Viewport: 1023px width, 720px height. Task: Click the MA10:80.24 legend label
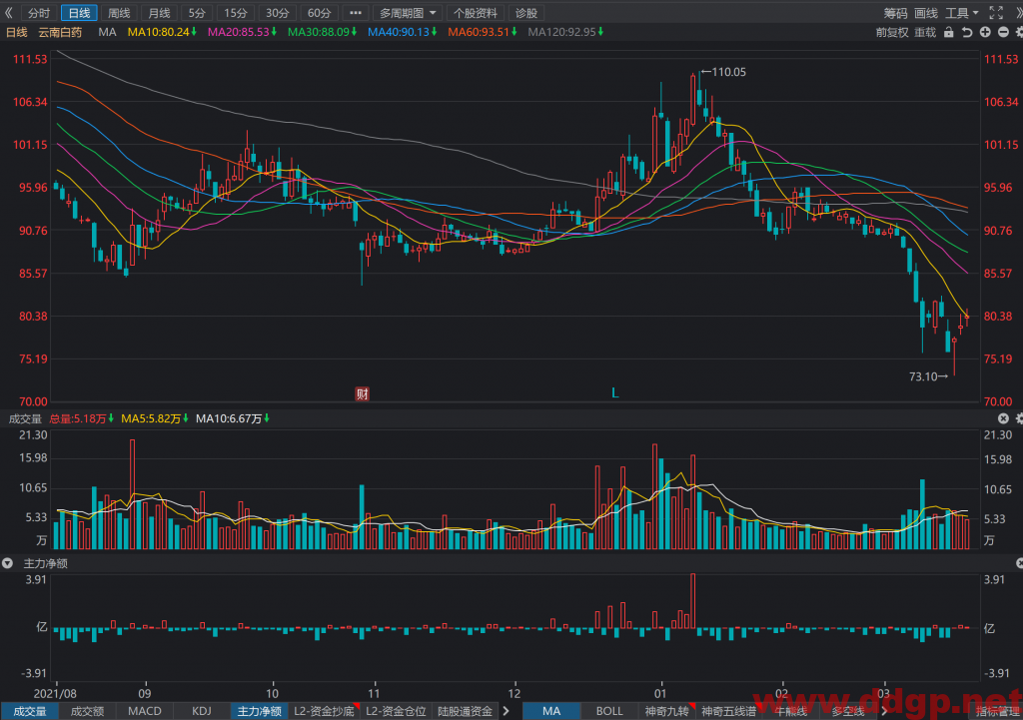(162, 32)
